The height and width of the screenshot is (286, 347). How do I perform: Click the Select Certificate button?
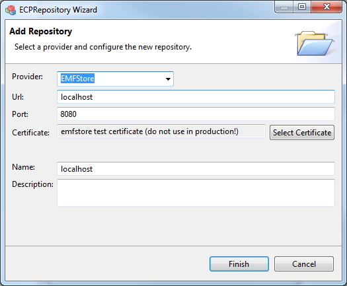click(302, 133)
